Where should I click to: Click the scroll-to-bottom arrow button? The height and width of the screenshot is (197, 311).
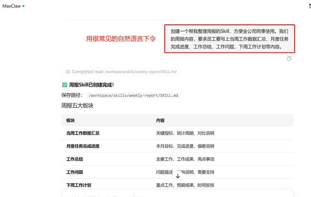pos(178,176)
